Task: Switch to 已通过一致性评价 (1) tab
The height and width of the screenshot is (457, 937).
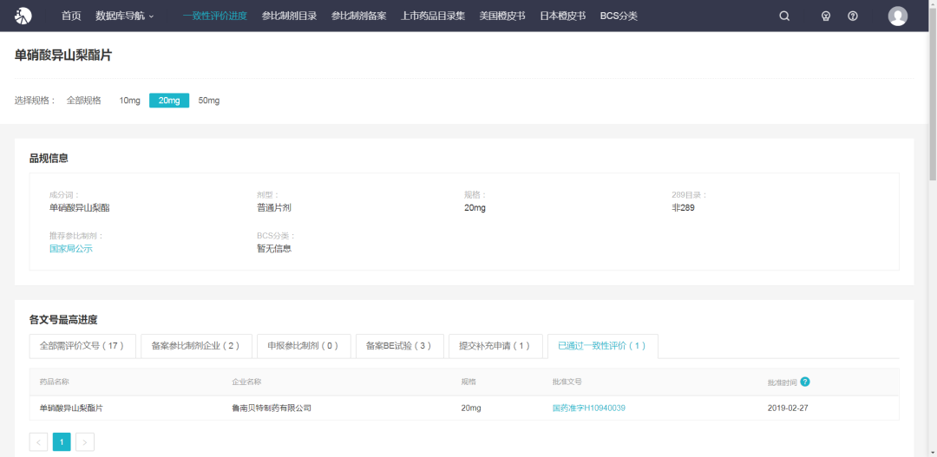Action: point(602,346)
